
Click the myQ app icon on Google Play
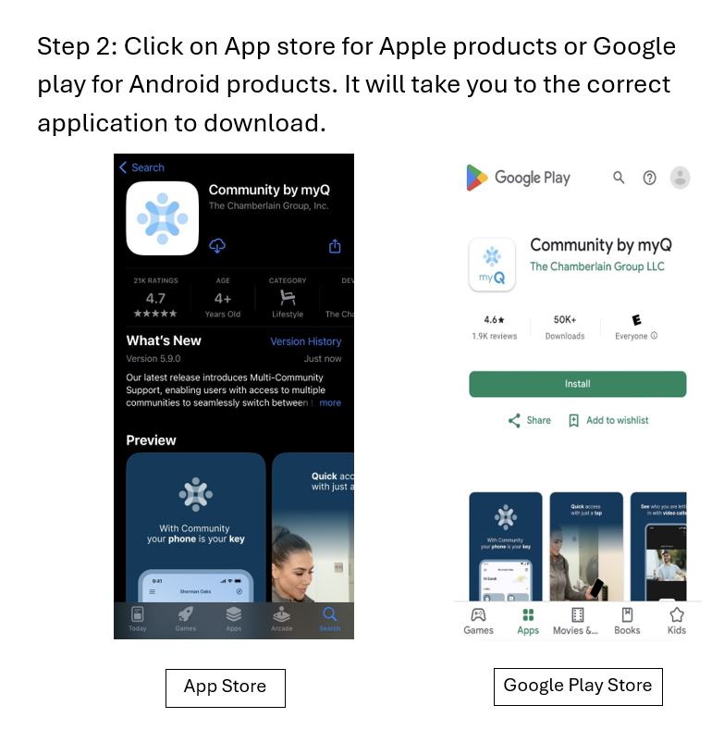(492, 265)
